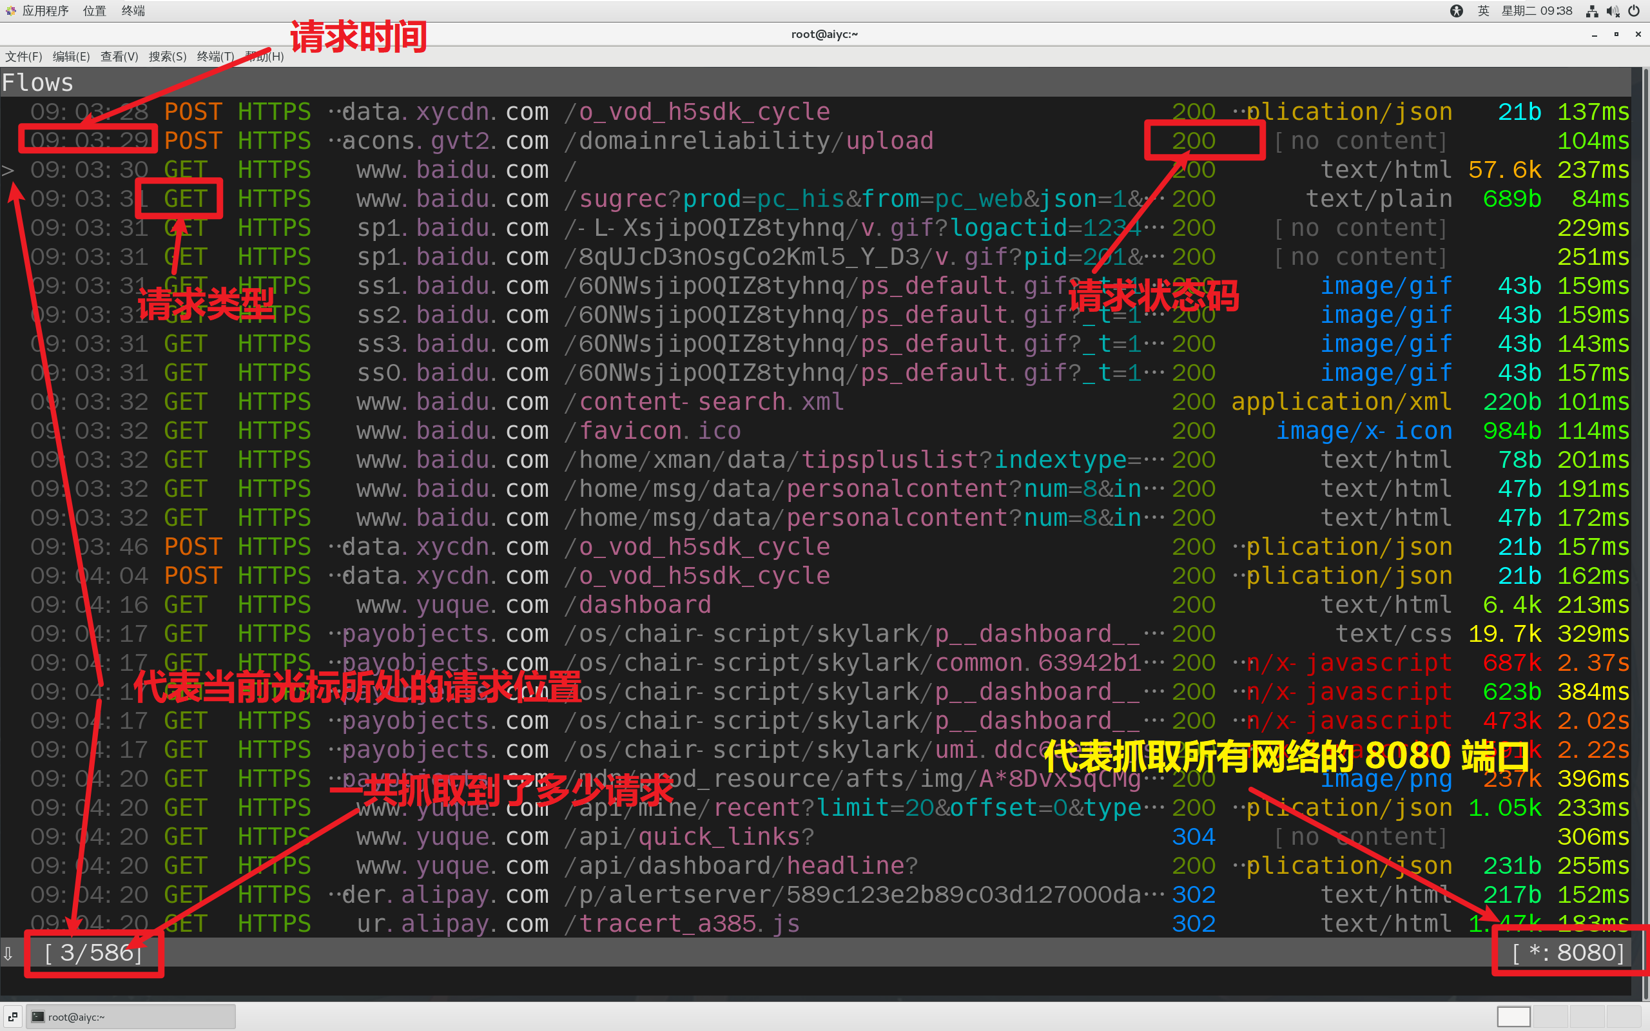The width and height of the screenshot is (1650, 1031).
Task: Click the power icon in top panel
Action: (x=1634, y=11)
